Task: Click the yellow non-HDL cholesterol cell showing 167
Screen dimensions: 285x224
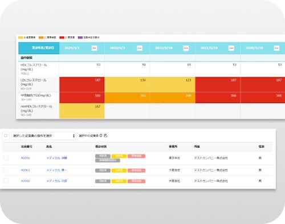Action: pos(82,111)
